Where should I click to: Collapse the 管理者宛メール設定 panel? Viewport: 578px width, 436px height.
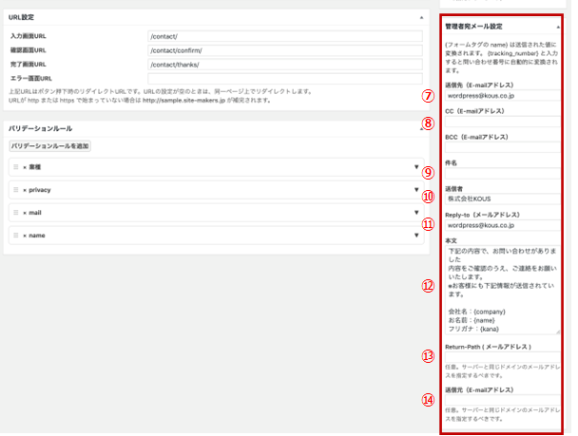(556, 27)
